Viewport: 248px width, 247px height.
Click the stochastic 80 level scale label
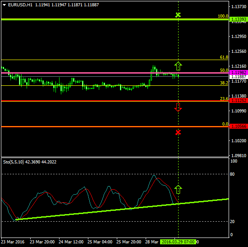coord(232,174)
